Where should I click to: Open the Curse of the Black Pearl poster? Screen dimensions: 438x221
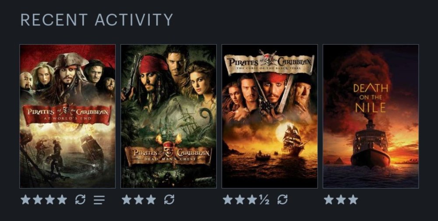[269, 116]
